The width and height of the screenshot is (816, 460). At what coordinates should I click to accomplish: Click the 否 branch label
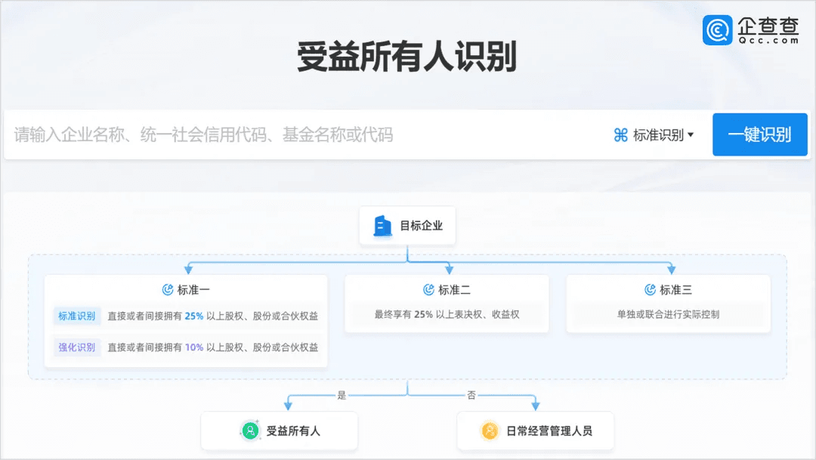click(471, 396)
